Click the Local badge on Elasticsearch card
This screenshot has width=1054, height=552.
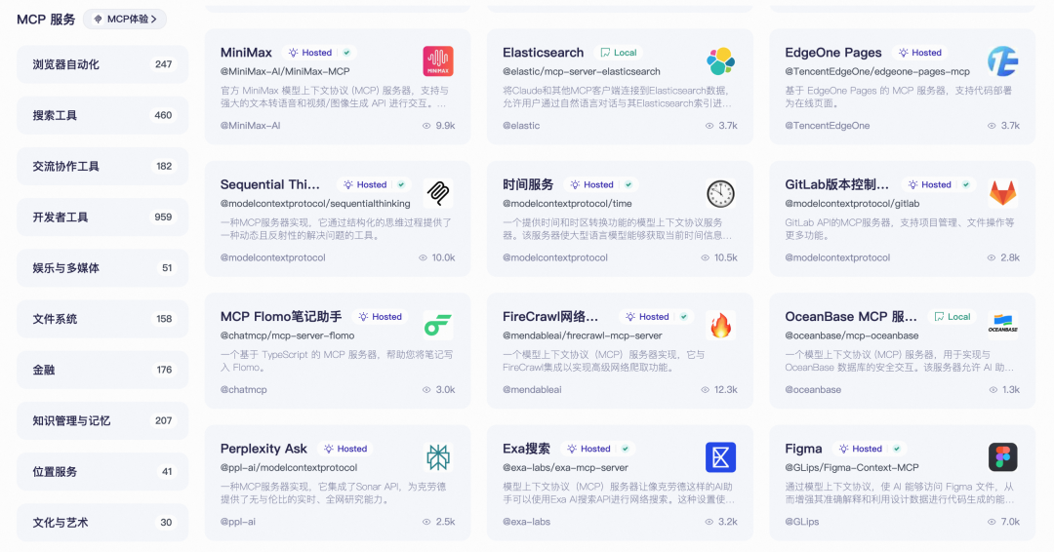click(x=619, y=53)
